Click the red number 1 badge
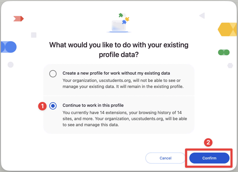238x172 pixels. pyautogui.click(x=42, y=106)
